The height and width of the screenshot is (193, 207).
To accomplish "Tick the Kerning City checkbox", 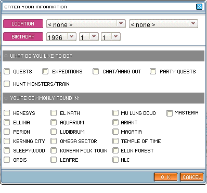I will [x=7, y=141].
